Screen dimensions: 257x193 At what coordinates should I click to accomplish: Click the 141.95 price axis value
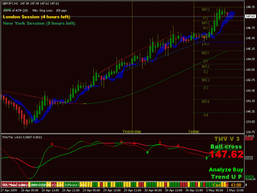click(250, 91)
